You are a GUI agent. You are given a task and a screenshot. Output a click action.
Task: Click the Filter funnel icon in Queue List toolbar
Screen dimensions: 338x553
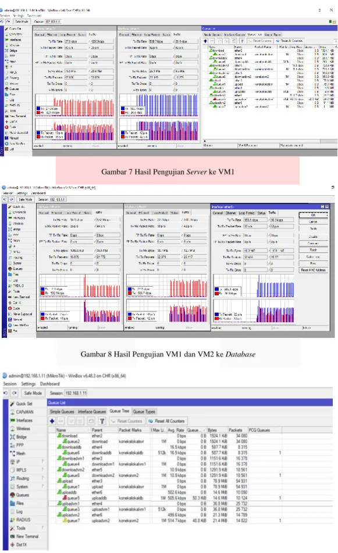tap(102, 421)
